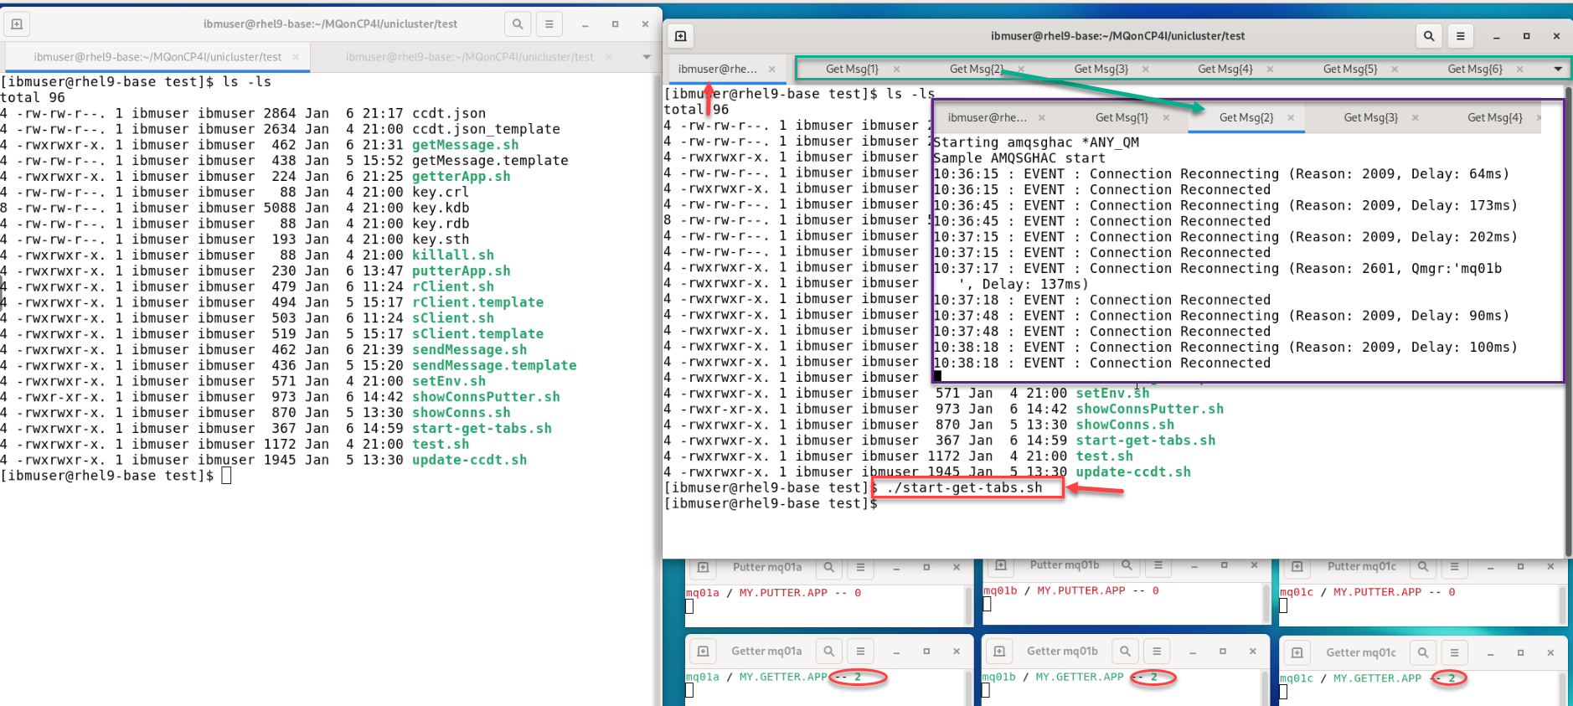Click the left terminal command prompt cursor
Viewport: 1573px width, 706px height.
pyautogui.click(x=226, y=476)
